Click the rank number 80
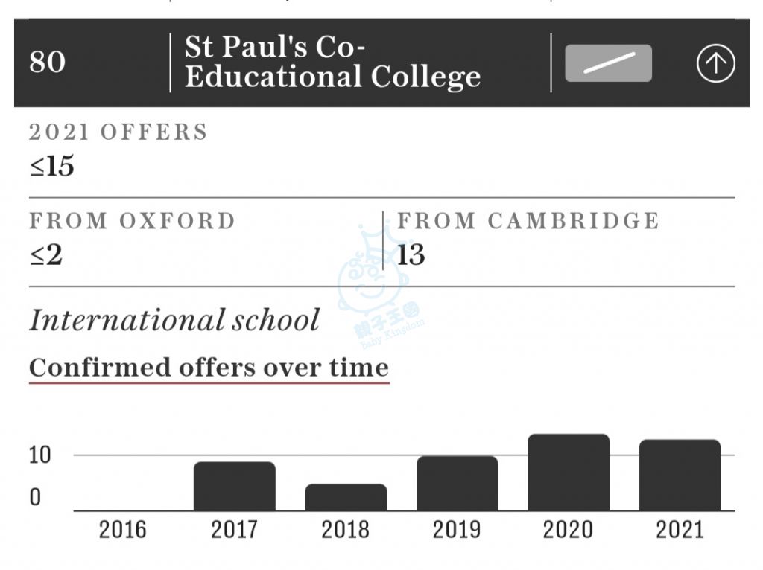 pos(47,62)
